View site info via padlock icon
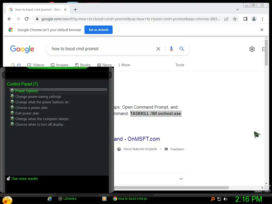The width and height of the screenshot is (272, 204). [x=37, y=19]
